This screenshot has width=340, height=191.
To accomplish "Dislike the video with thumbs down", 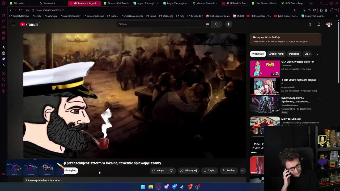I will 171,171.
